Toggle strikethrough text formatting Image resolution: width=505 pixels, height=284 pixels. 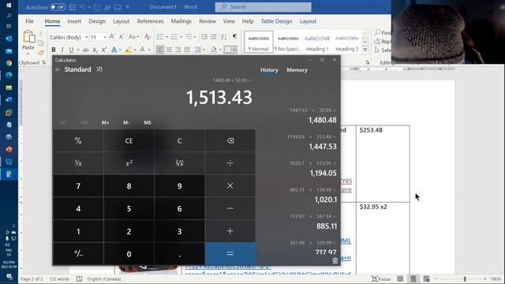[85, 50]
